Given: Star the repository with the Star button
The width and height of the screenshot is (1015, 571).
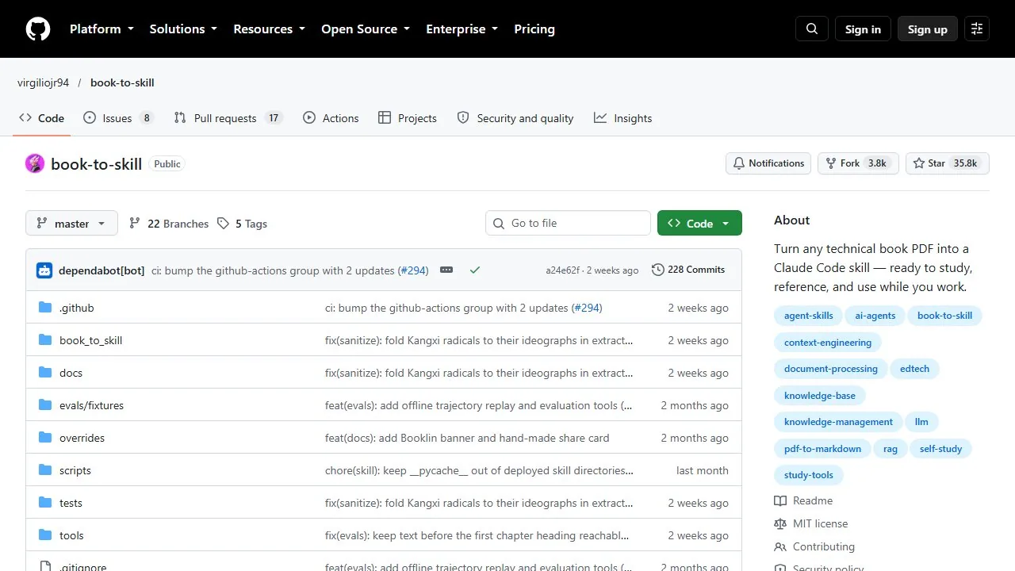Looking at the screenshot, I should [948, 163].
